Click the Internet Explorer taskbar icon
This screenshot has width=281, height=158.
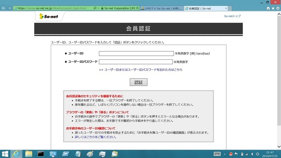click(x=16, y=154)
